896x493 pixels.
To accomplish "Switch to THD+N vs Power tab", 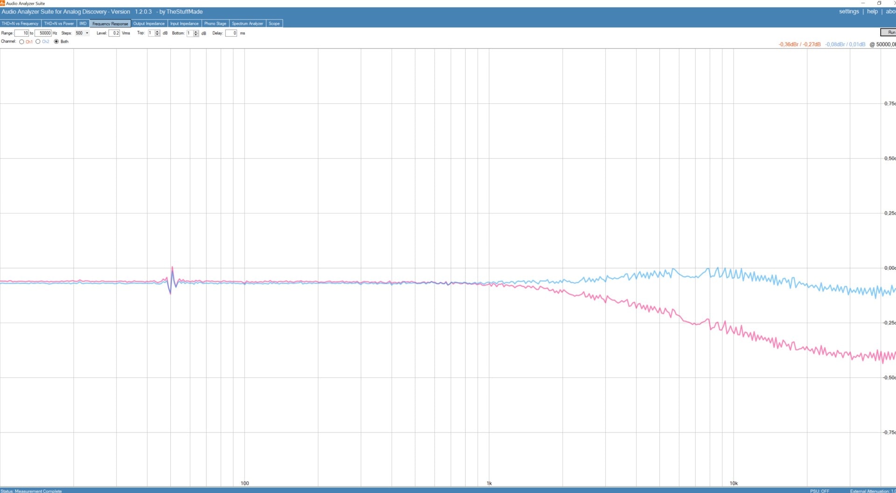I will [x=59, y=23].
